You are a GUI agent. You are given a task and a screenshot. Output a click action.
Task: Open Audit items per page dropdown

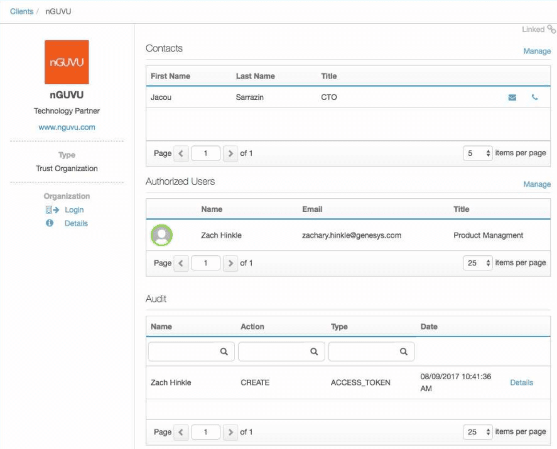tap(479, 432)
